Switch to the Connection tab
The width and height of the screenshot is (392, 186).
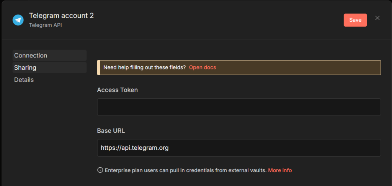point(31,55)
